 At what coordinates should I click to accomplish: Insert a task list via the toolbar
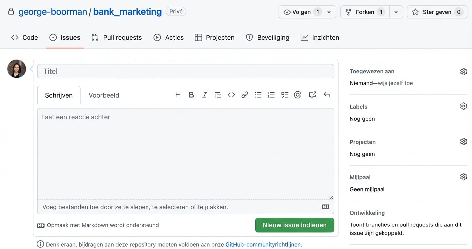pos(284,95)
